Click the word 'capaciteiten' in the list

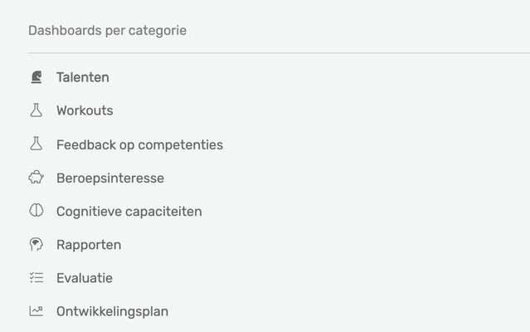(163, 211)
